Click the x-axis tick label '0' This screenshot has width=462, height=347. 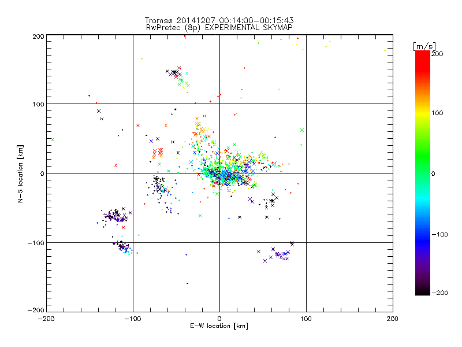219,319
